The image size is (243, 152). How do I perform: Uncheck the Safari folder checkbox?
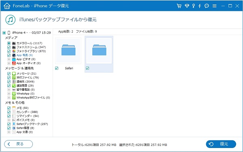click(57, 68)
